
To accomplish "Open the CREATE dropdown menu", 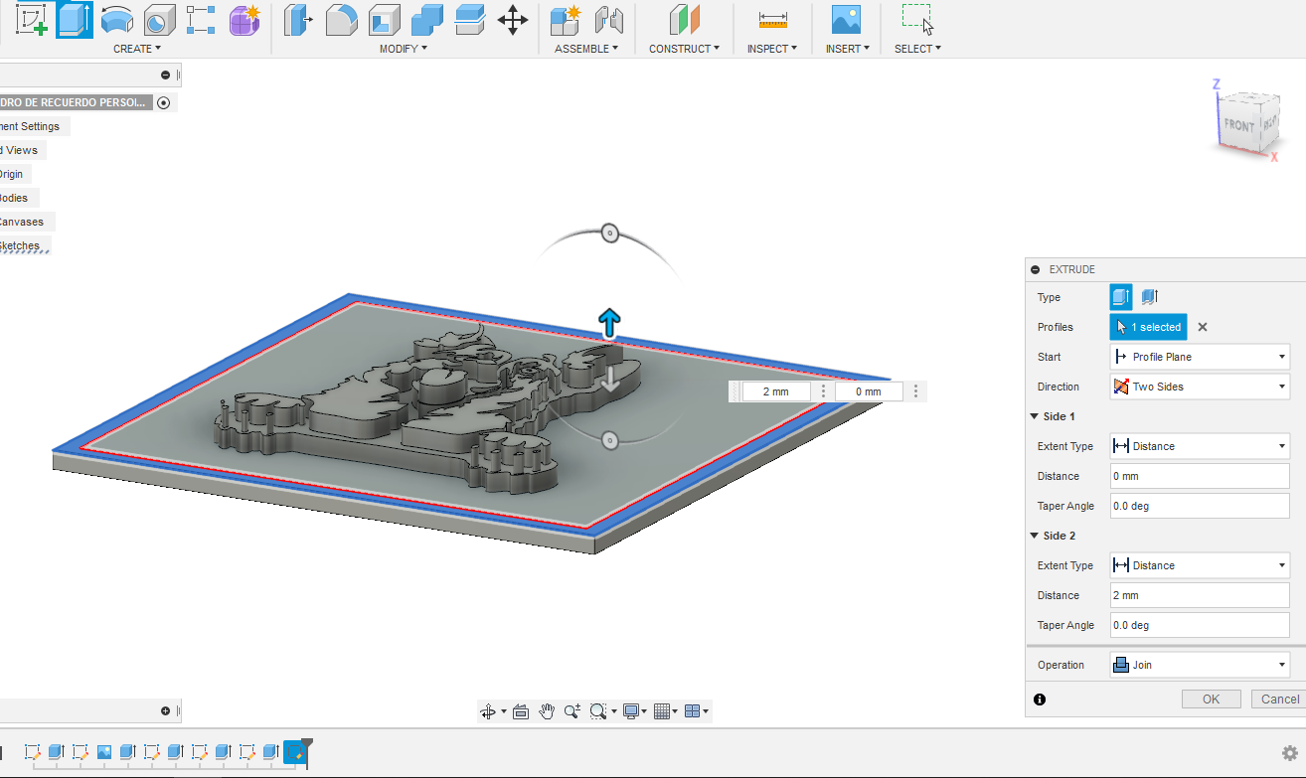I will pos(137,49).
